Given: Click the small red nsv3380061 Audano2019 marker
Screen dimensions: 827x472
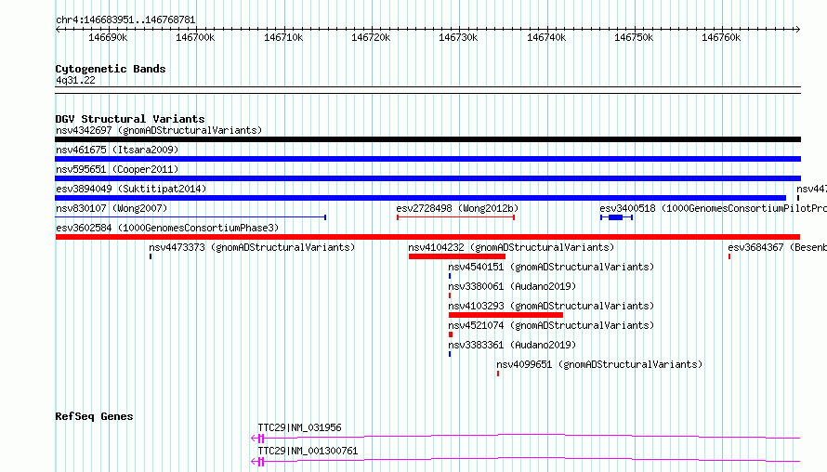Looking at the screenshot, I should pyautogui.click(x=450, y=295).
